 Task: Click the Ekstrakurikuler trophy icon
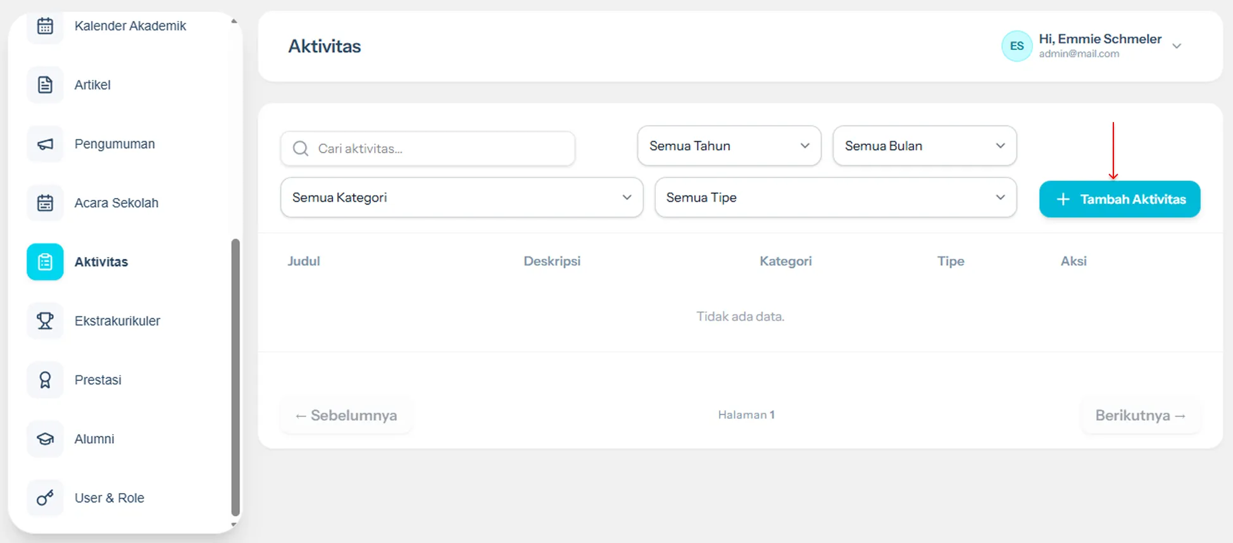45,321
